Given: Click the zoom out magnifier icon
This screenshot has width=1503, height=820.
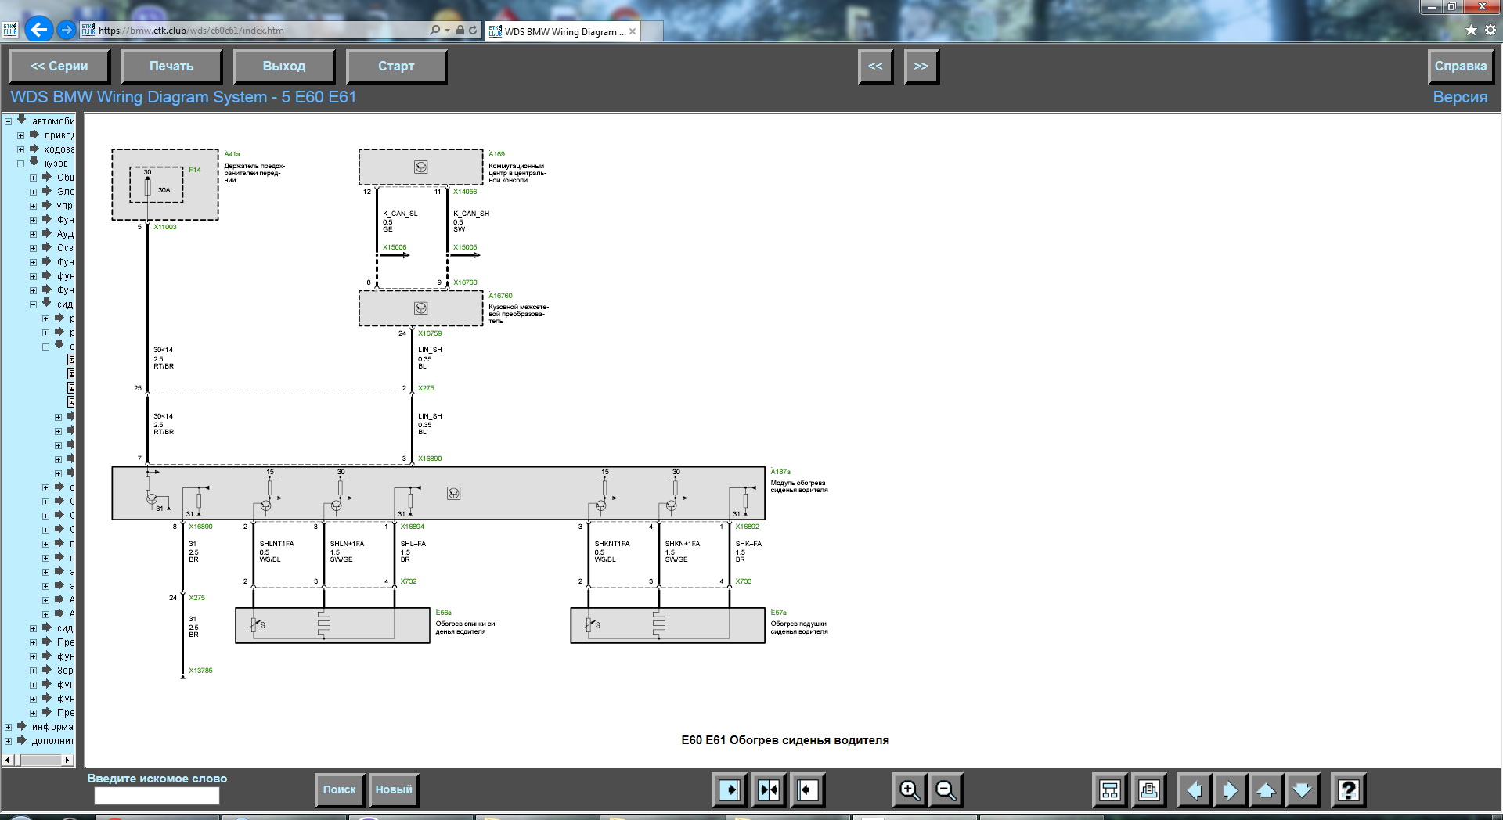Looking at the screenshot, I should (946, 790).
